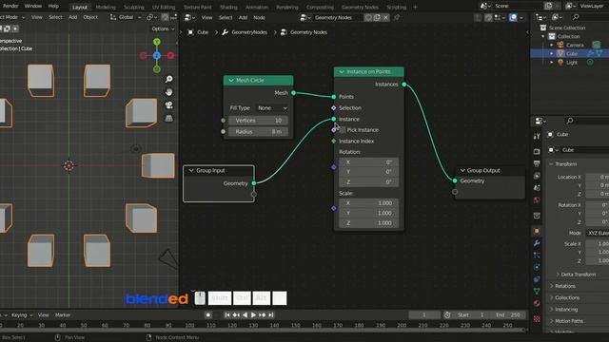
Task: Click the red X axis on navigation gizmo
Action: [170, 55]
